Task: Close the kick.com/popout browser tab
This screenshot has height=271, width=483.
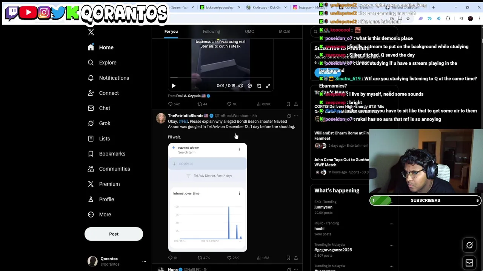Action: [x=239, y=8]
